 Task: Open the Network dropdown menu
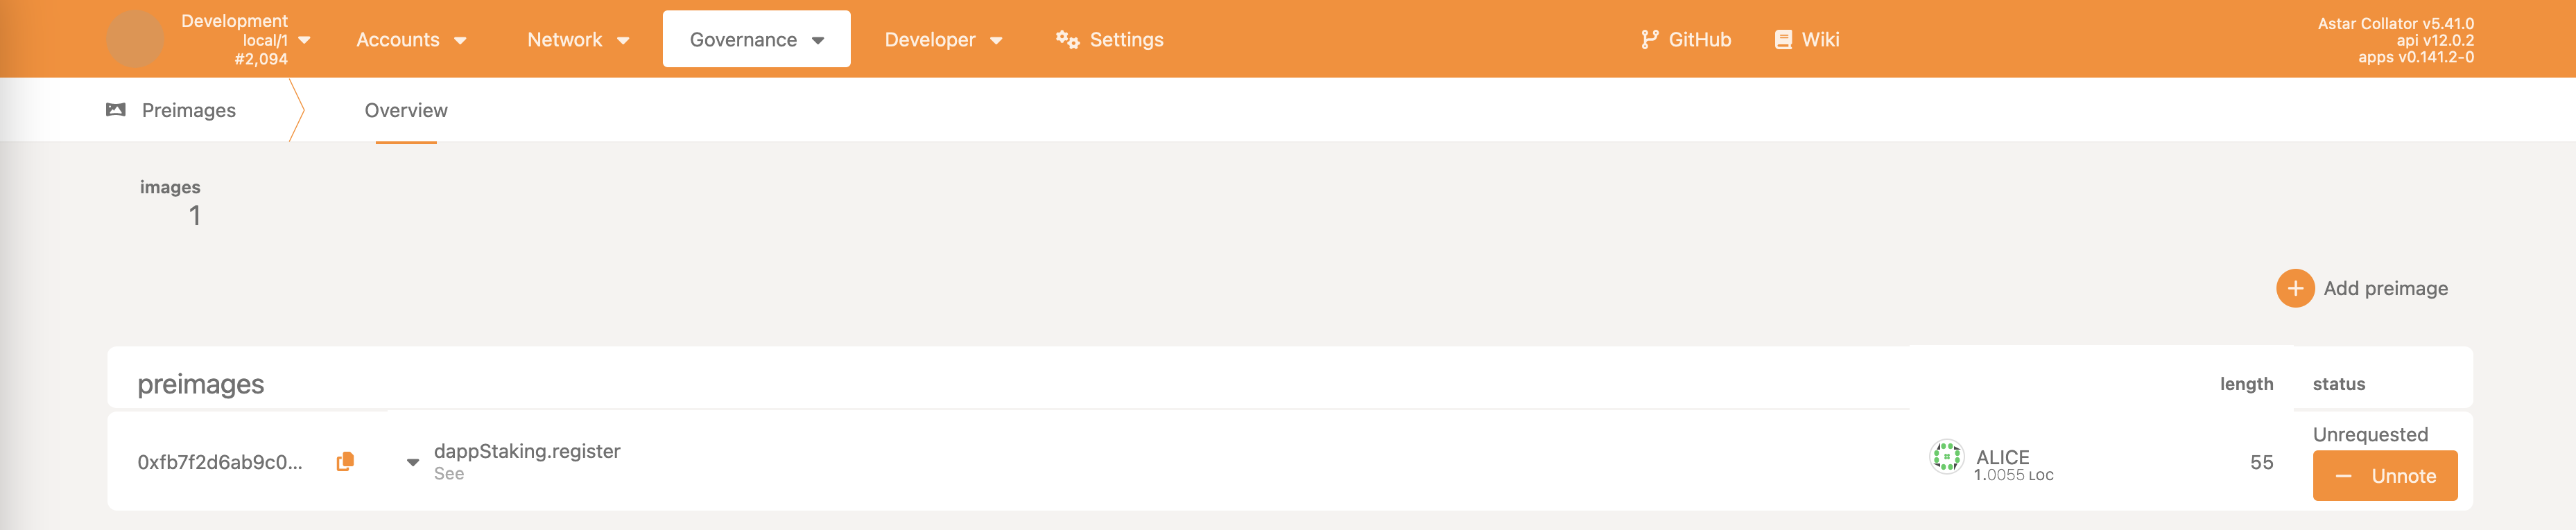point(578,39)
